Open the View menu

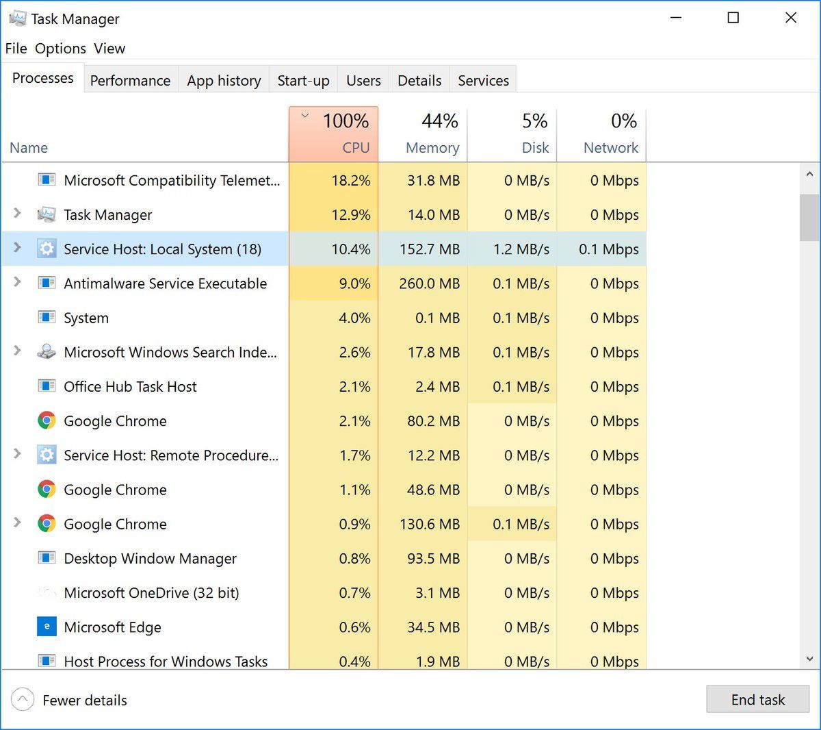pyautogui.click(x=109, y=49)
